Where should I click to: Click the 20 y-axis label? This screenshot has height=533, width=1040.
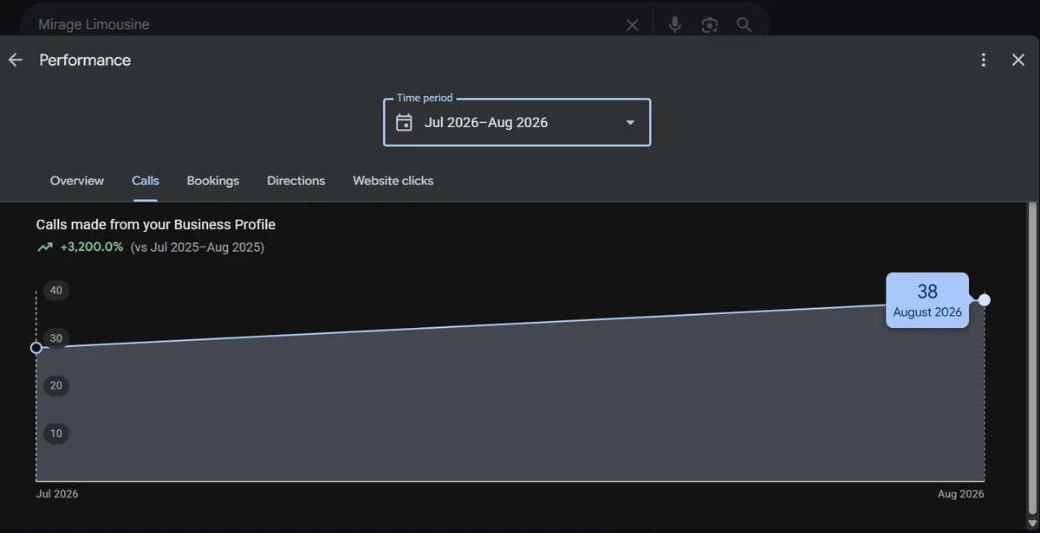click(x=56, y=386)
